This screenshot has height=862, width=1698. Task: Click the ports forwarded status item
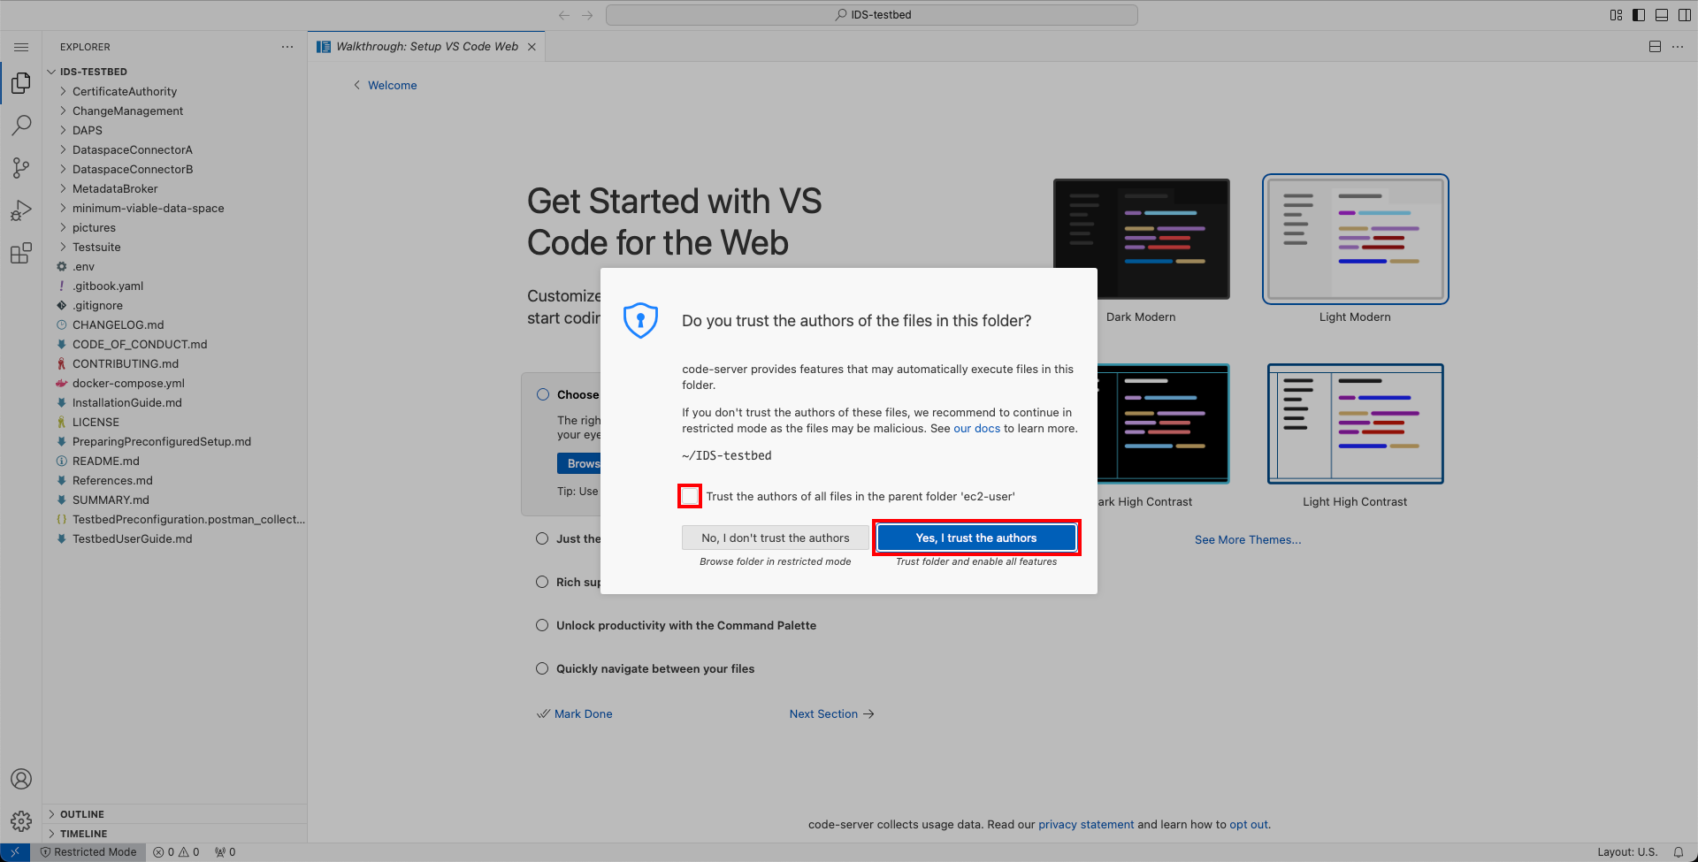click(x=226, y=852)
